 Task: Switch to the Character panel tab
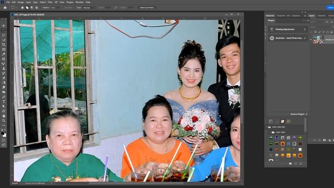point(270,16)
